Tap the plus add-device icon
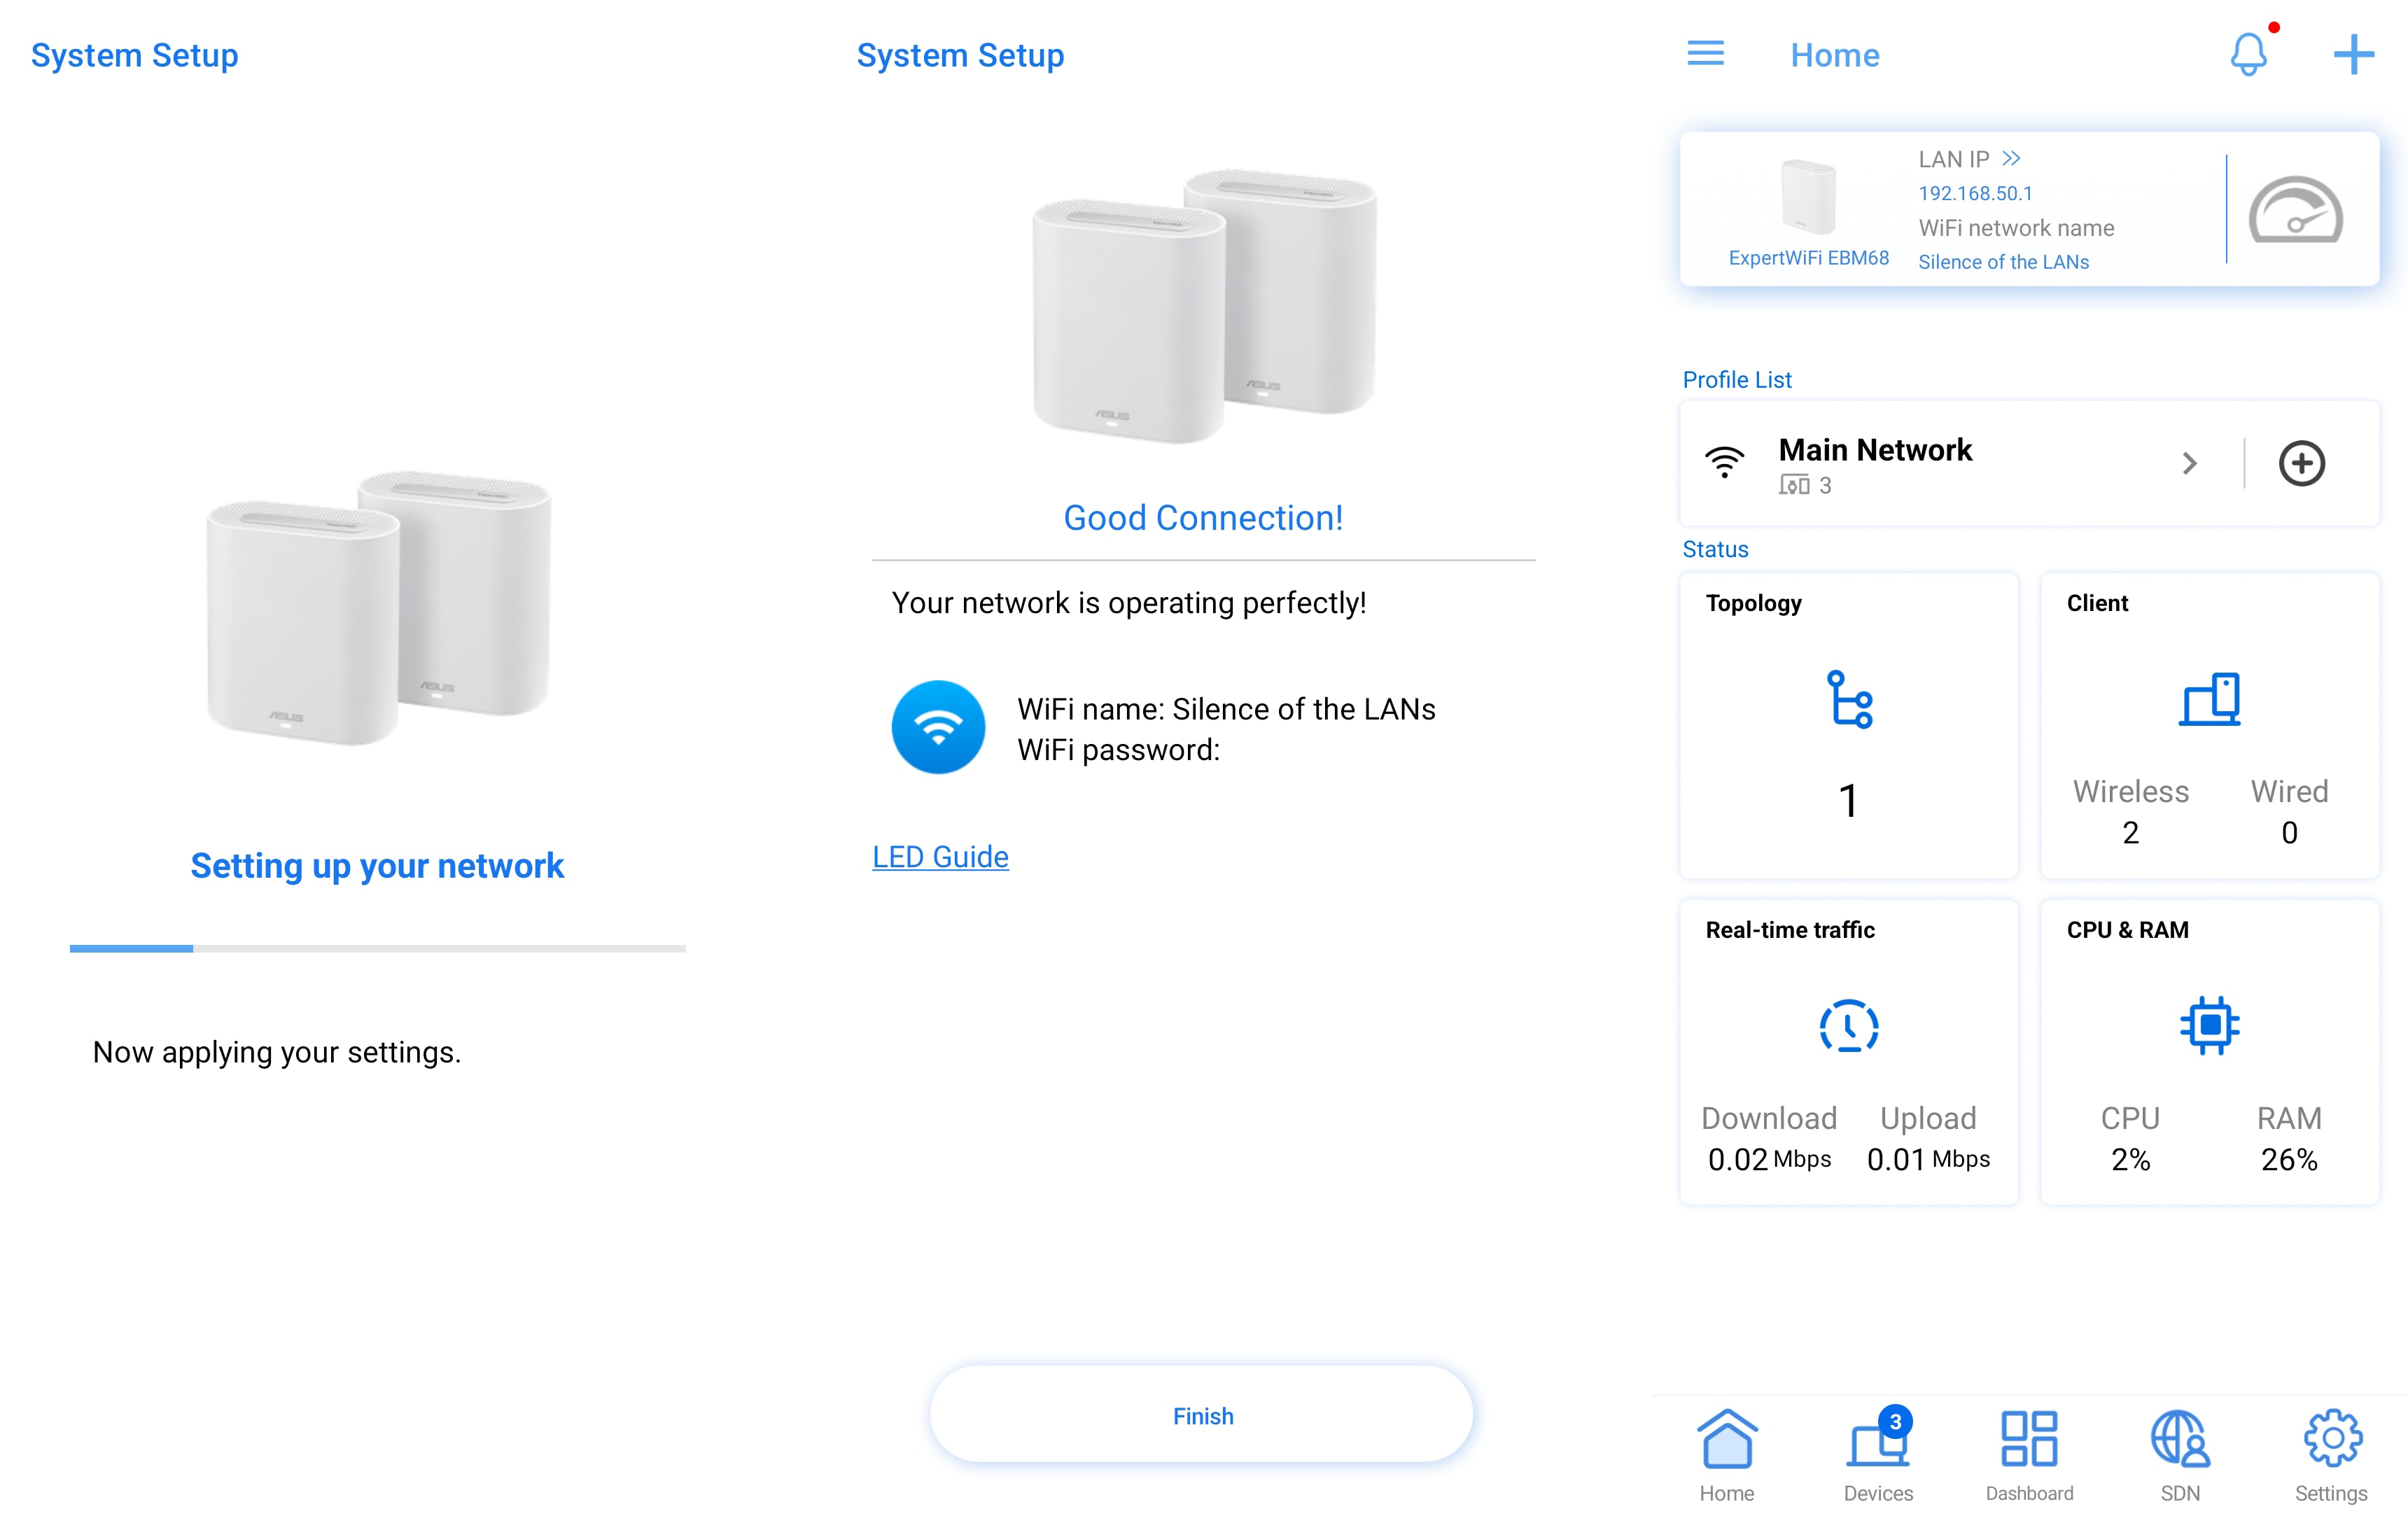Image resolution: width=2408 pixels, height=1516 pixels. coord(2353,54)
